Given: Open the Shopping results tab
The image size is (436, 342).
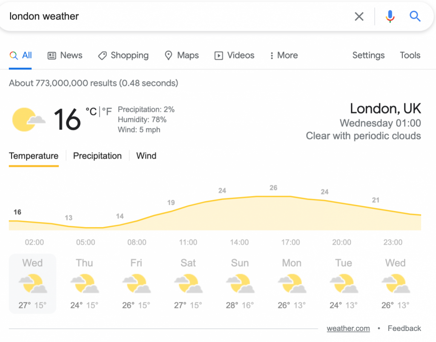Looking at the screenshot, I should [123, 55].
